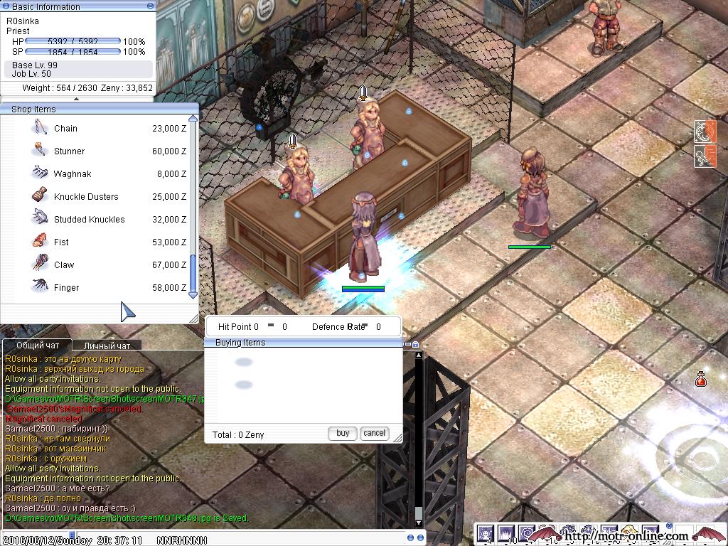Screen dimensions: 728x546
Task: Select the Stunner mace icon
Action: click(40, 150)
